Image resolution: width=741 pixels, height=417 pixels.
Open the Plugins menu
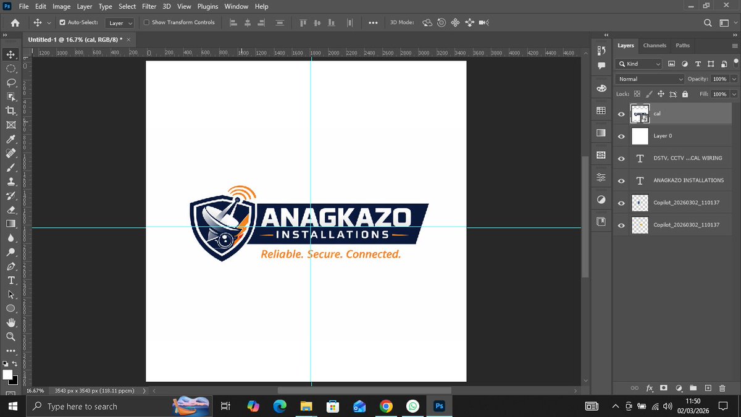coord(207,6)
